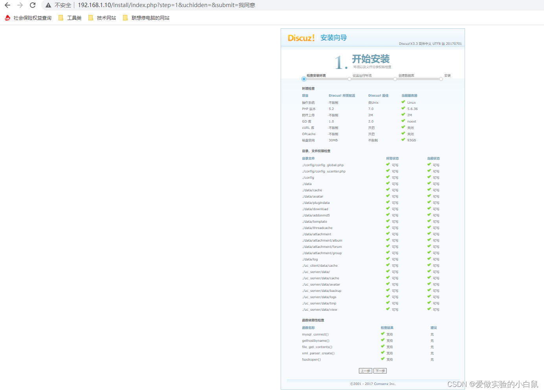This screenshot has width=544, height=392.
Task: Click the 创建数据库 step circle
Action: click(395, 79)
